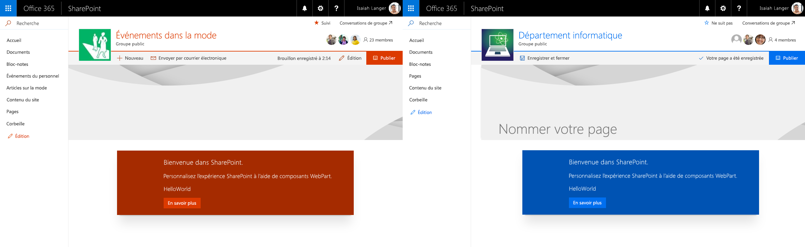Click the 4 membres people icon

[771, 40]
